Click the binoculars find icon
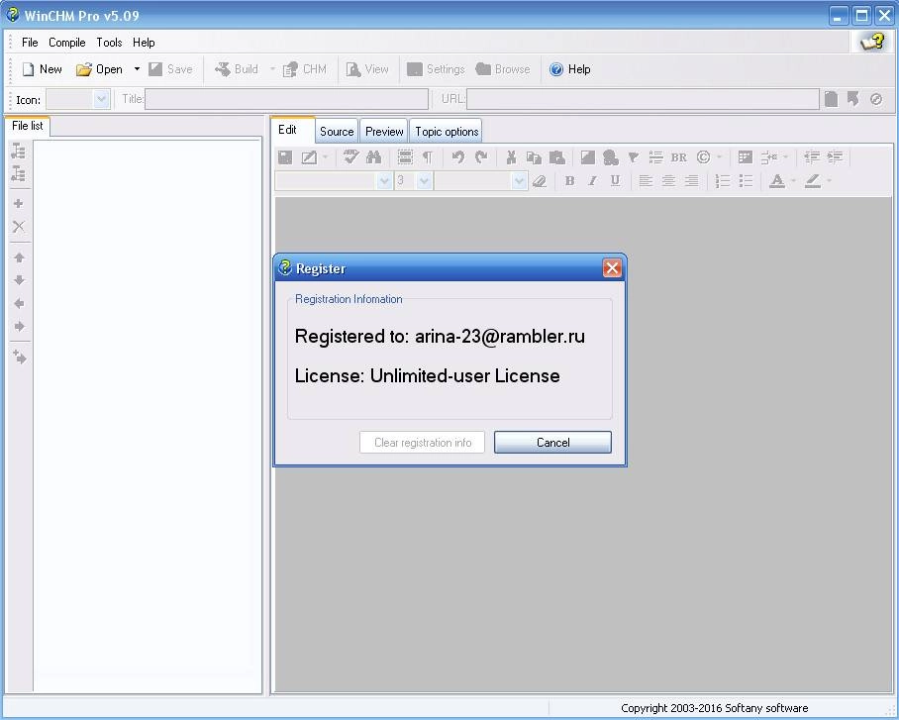Screen dimensions: 899x720 (x=374, y=157)
